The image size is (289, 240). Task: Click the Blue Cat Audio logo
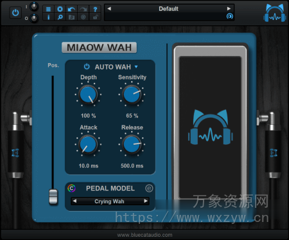tap(275, 13)
